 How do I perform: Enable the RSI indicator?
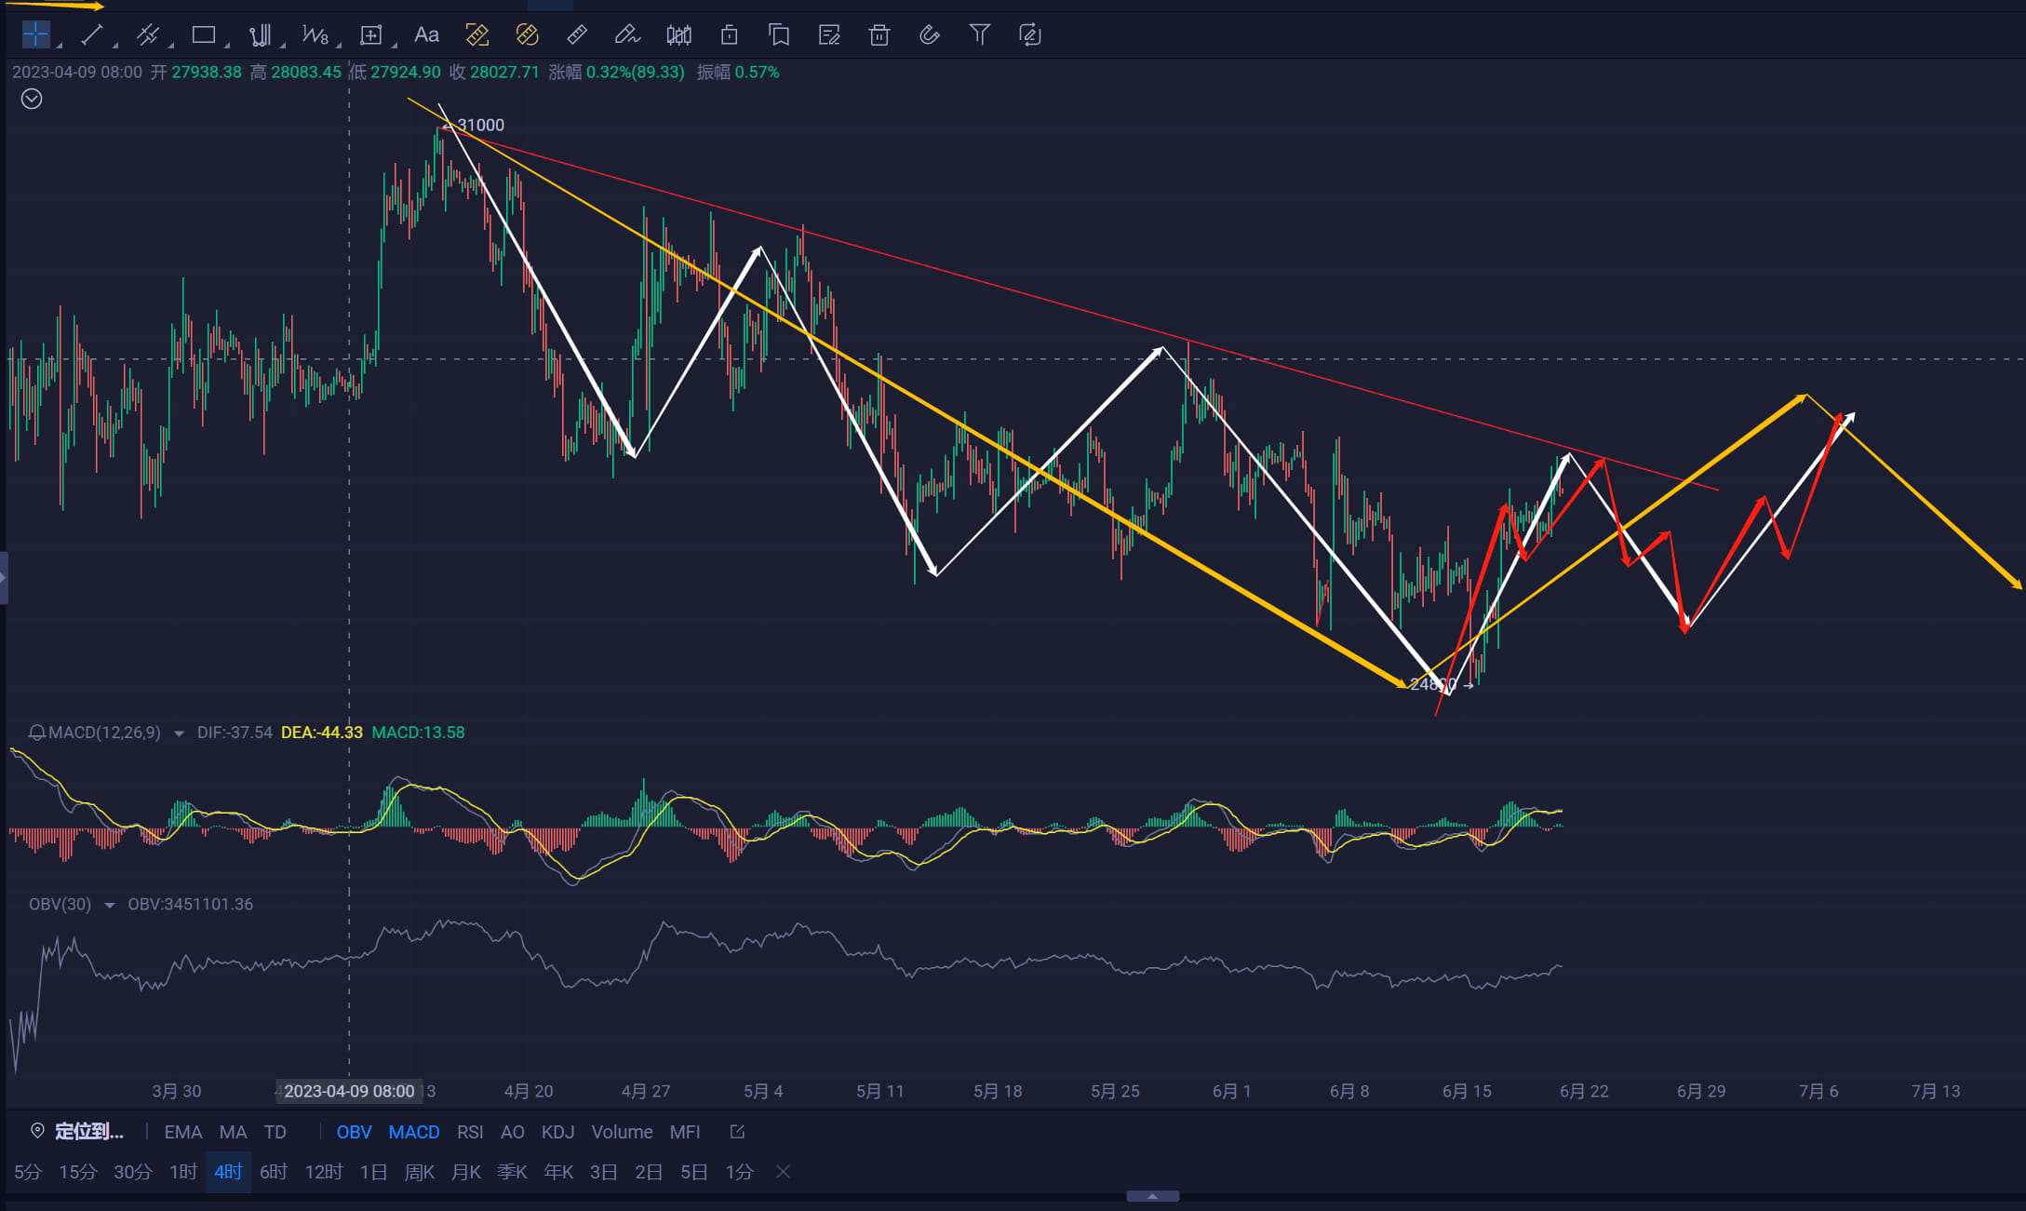click(470, 1132)
